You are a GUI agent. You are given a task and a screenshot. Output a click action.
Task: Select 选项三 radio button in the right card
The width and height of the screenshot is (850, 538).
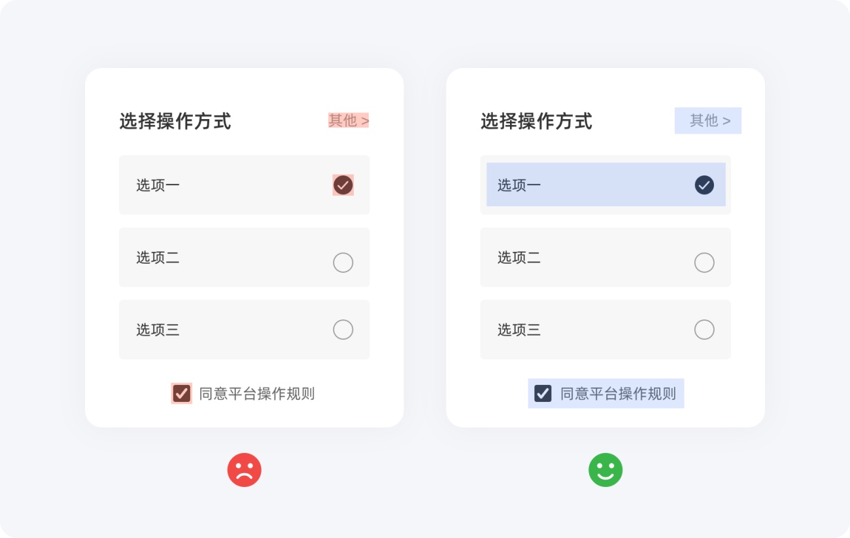point(704,329)
